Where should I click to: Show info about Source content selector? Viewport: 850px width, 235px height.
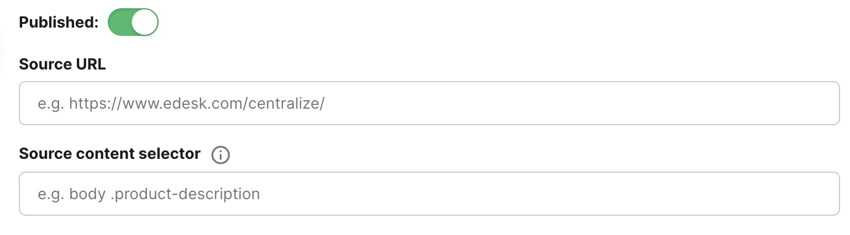coord(221,155)
